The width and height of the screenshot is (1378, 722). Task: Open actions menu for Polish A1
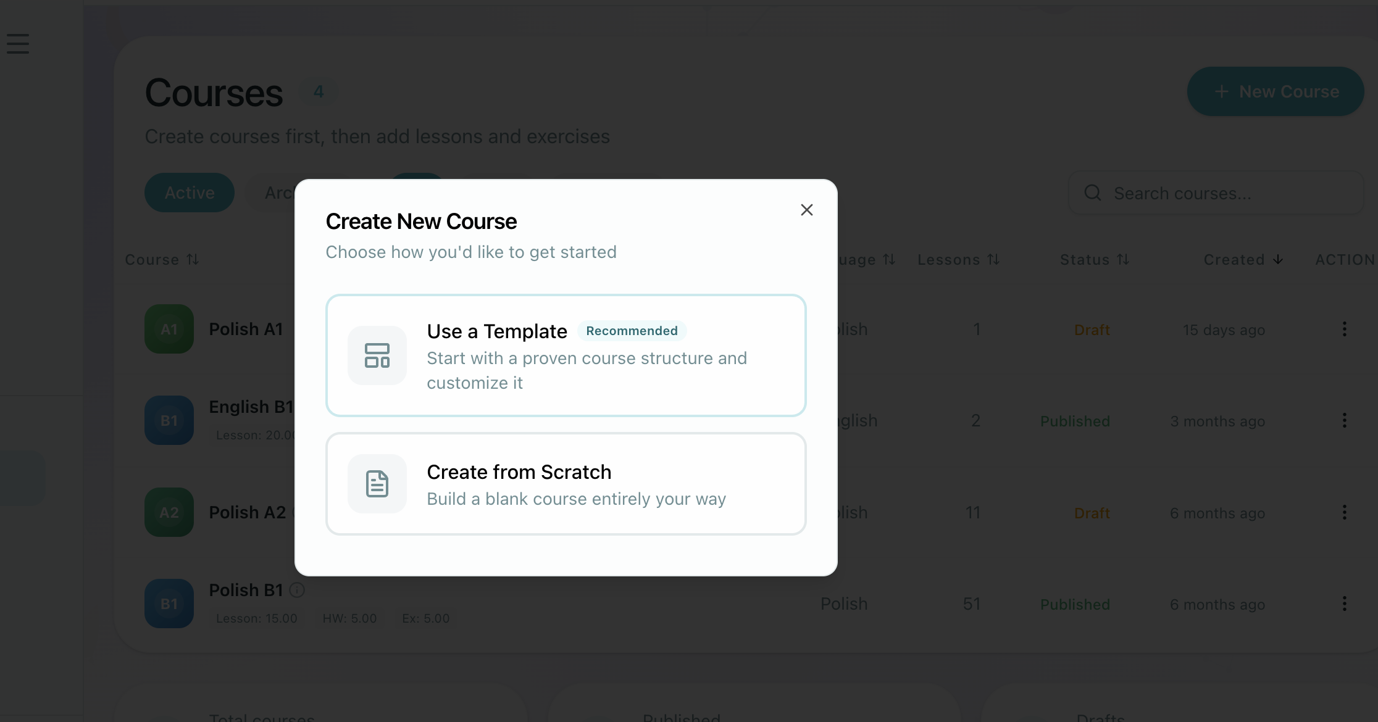tap(1344, 329)
